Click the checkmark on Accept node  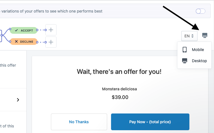16,30
